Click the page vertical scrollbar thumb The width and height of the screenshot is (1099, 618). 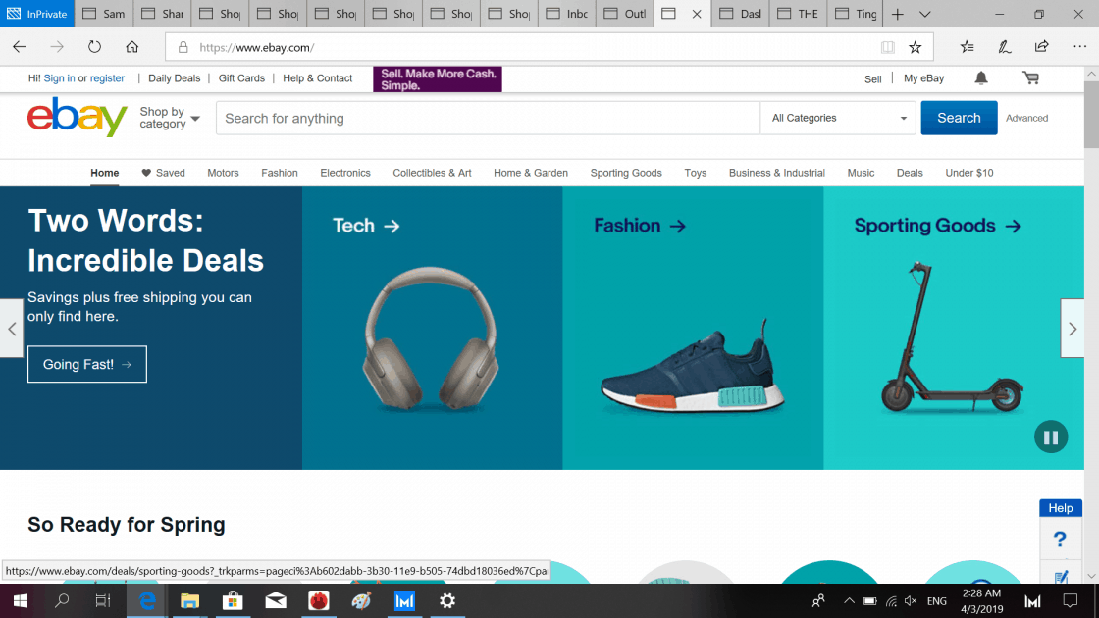click(x=1091, y=114)
